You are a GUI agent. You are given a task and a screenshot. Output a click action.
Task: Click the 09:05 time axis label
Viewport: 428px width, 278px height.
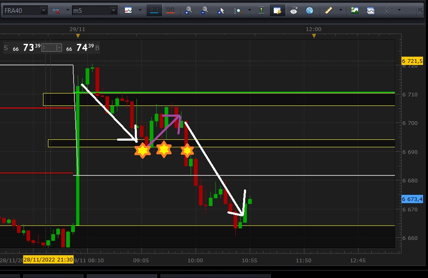tap(141, 261)
